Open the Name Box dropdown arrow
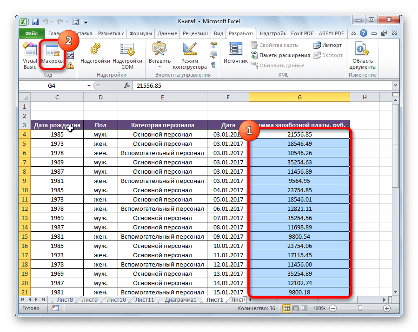418x332 pixels. click(89, 86)
